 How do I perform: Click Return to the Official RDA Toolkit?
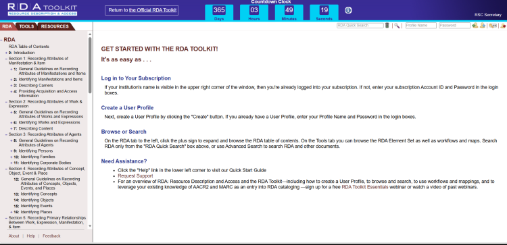142,10
